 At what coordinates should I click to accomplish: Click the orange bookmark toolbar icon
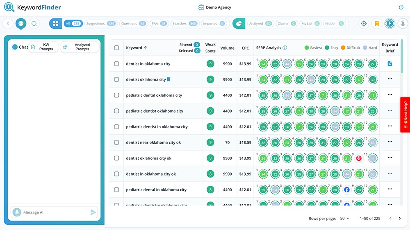pyautogui.click(x=376, y=23)
